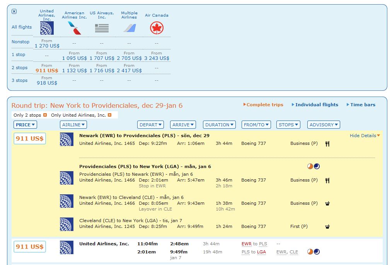This screenshot has height=265, width=392.
Task: Click meal icon on flight 1465 row
Action: [327, 144]
